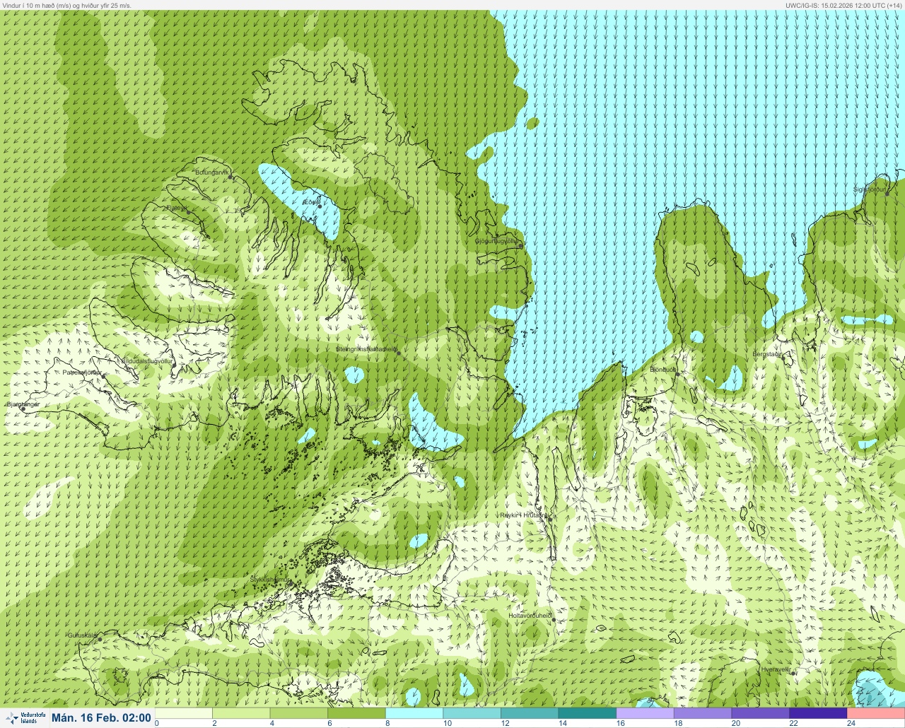The height and width of the screenshot is (728, 905).
Task: Click the 20–22 m/s violet legend swatch
Action: (761, 713)
